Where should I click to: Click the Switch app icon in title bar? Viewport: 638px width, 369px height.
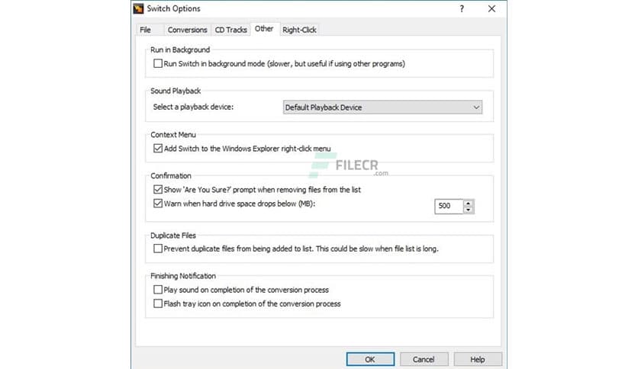(138, 9)
